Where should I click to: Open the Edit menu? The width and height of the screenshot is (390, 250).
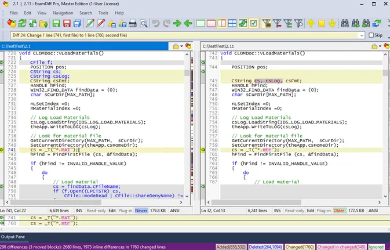pos(28,13)
